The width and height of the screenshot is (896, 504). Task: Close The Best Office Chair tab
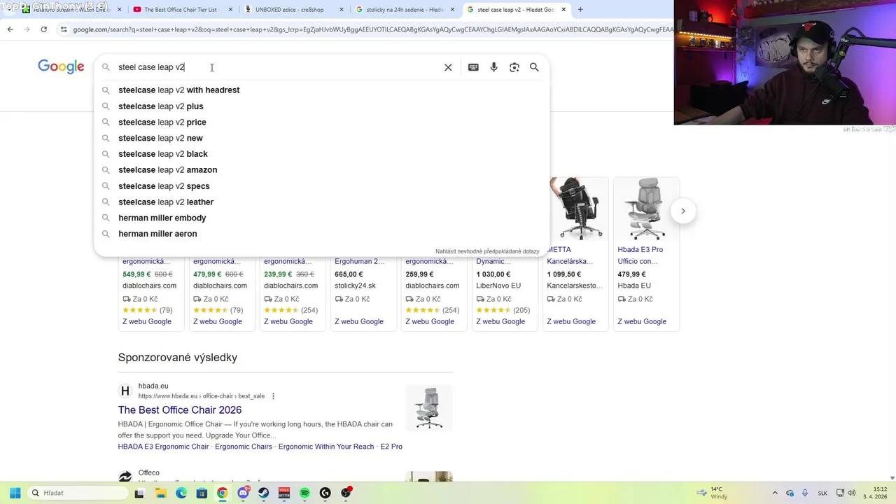pos(230,10)
